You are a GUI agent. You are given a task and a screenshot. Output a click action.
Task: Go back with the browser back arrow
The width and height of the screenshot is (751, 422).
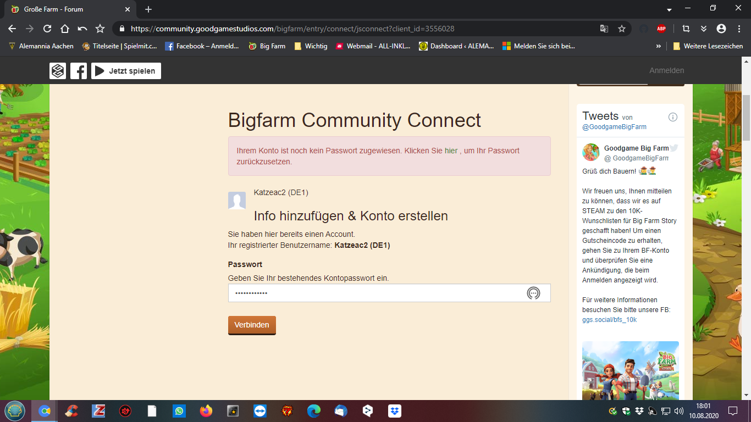tap(12, 29)
